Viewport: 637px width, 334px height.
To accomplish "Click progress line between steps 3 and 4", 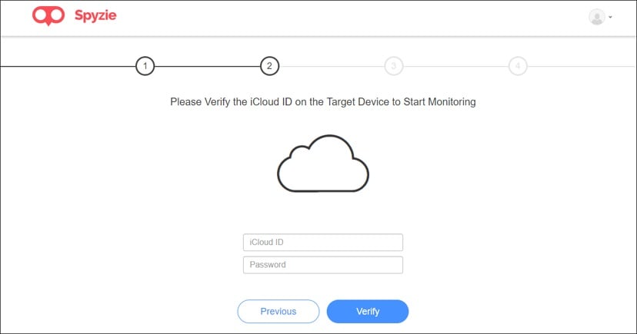I will (455, 66).
